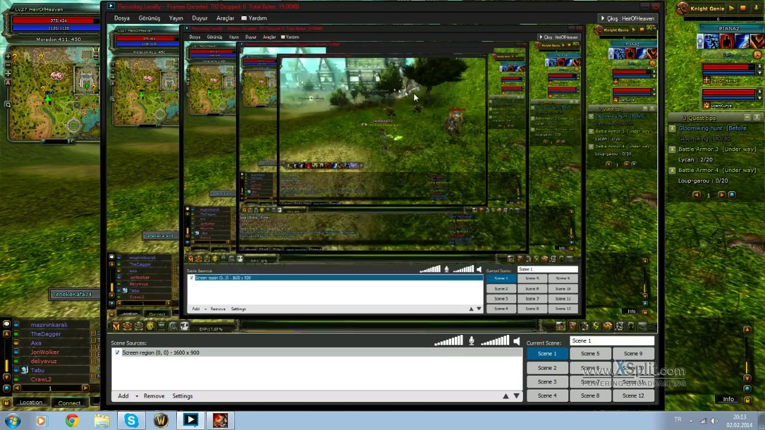Adjust the speaker volume bars

[495, 341]
